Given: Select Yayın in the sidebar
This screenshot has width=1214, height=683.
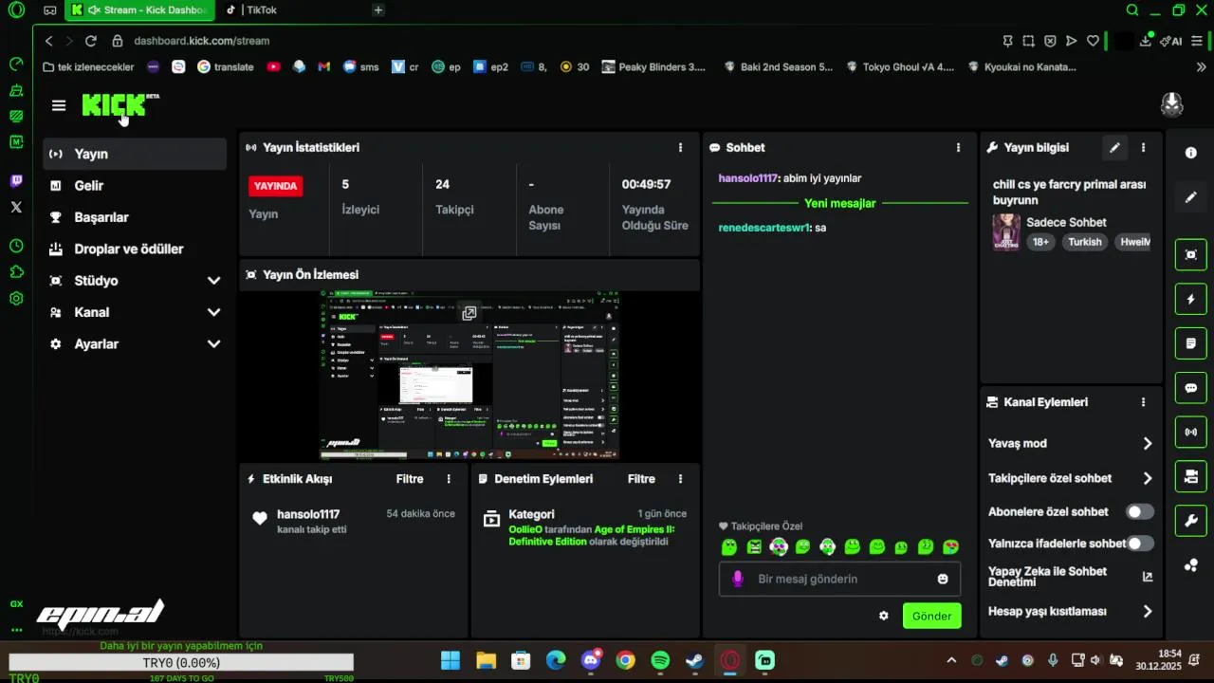Looking at the screenshot, I should 135,154.
